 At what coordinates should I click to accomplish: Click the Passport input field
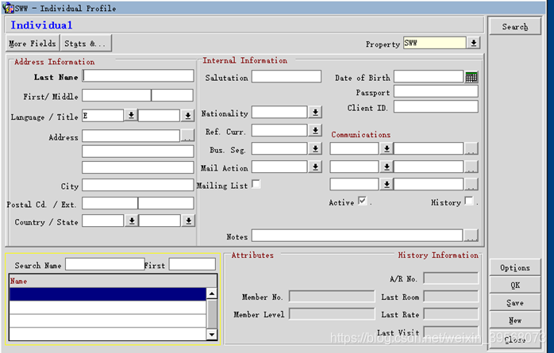coord(436,91)
